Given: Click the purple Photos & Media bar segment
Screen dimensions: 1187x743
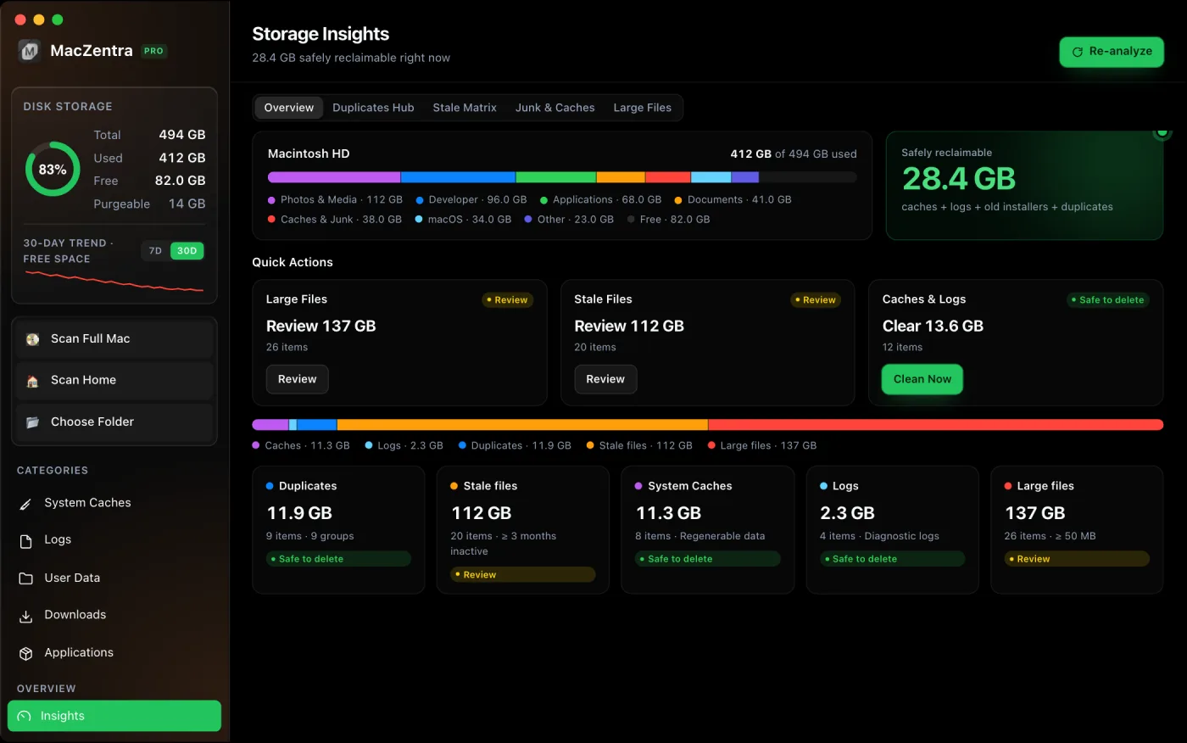Looking at the screenshot, I should tap(334, 177).
